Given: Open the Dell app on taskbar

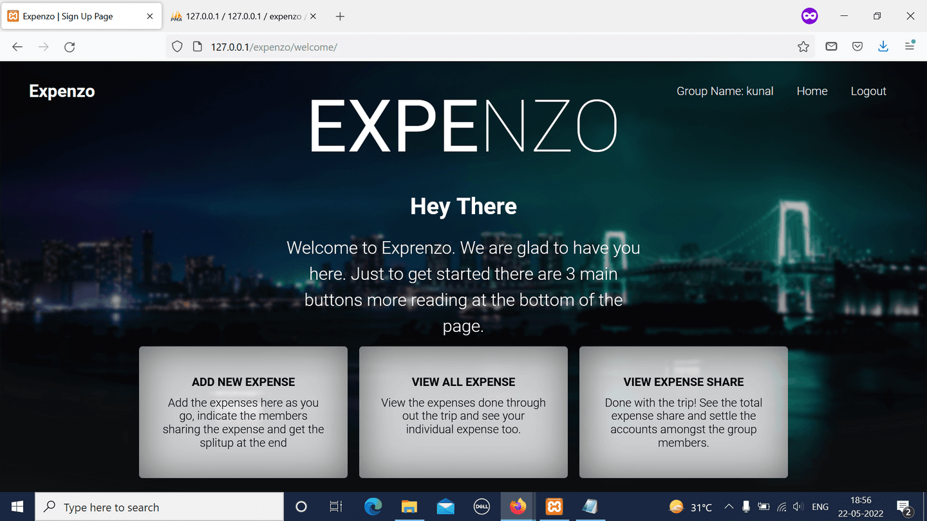Looking at the screenshot, I should [x=481, y=507].
